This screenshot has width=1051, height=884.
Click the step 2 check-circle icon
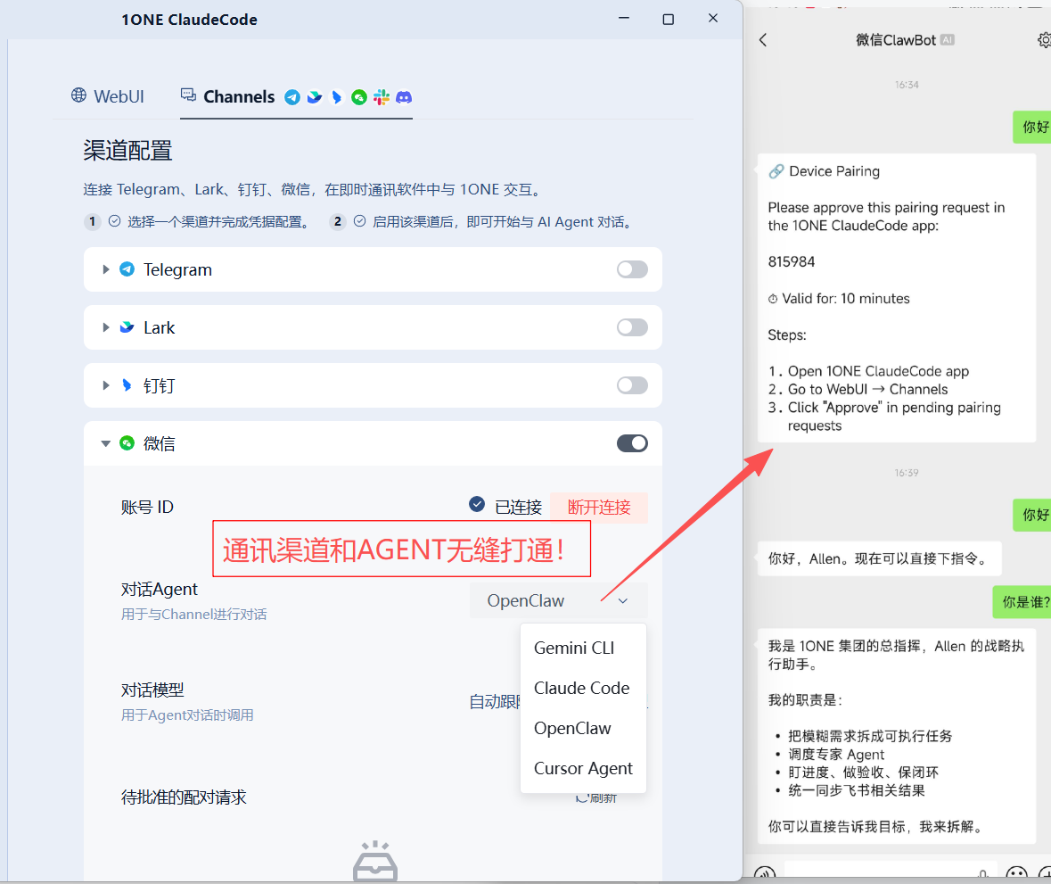click(x=360, y=221)
